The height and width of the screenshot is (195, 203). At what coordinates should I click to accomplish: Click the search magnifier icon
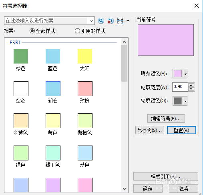click(x=101, y=21)
